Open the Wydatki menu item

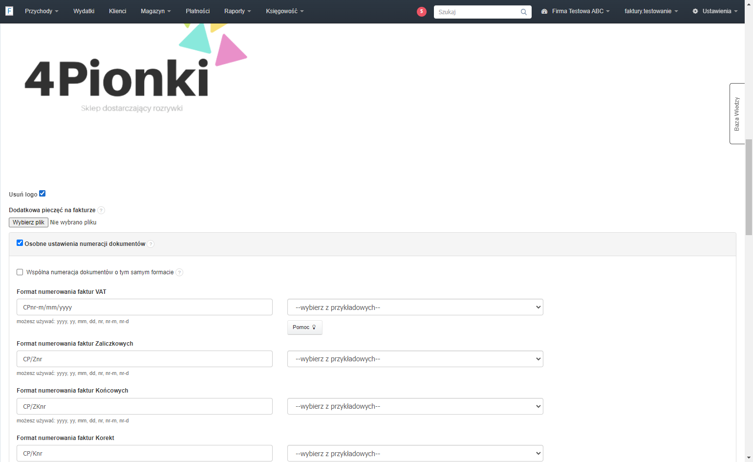(84, 11)
